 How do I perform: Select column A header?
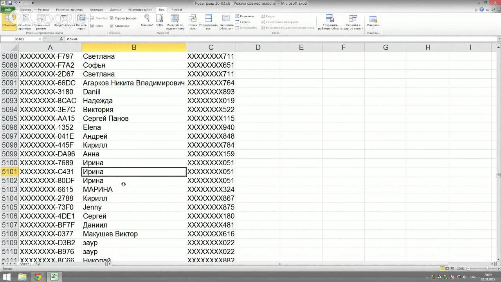50,47
